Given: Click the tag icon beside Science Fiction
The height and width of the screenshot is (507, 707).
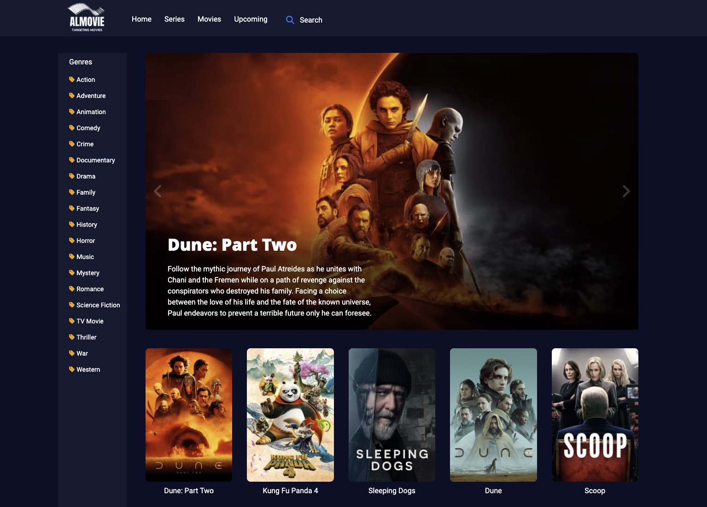Looking at the screenshot, I should [x=72, y=305].
